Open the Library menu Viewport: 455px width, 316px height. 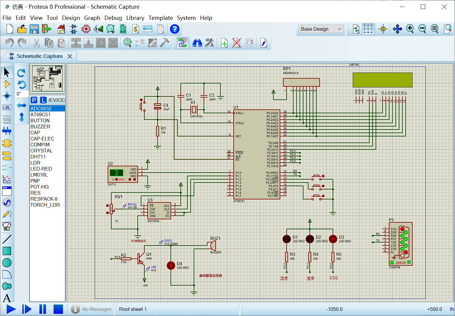[135, 18]
